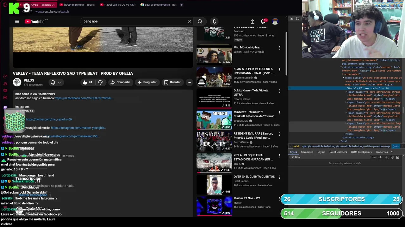This screenshot has height=227, width=405.
Task: Open the Minecraft Minero video thumbnail
Action: (x=214, y=120)
